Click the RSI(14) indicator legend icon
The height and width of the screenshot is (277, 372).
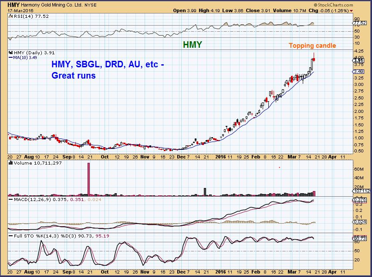coord(11,16)
